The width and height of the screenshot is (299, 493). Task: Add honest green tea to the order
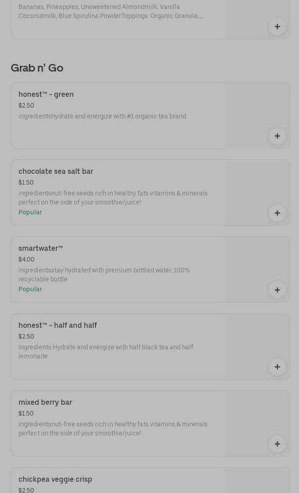[x=277, y=136]
